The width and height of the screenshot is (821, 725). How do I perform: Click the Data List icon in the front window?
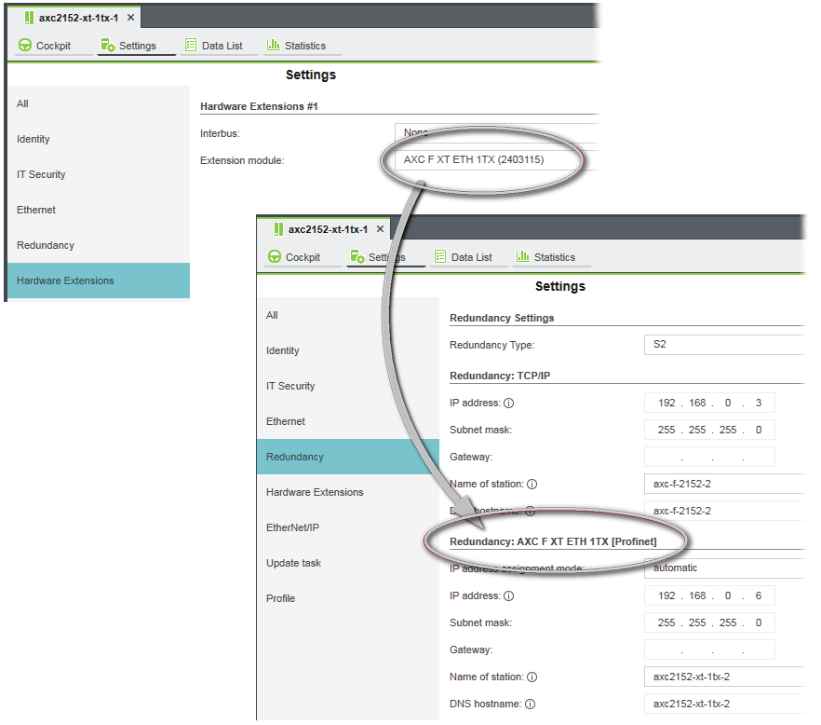(x=439, y=256)
